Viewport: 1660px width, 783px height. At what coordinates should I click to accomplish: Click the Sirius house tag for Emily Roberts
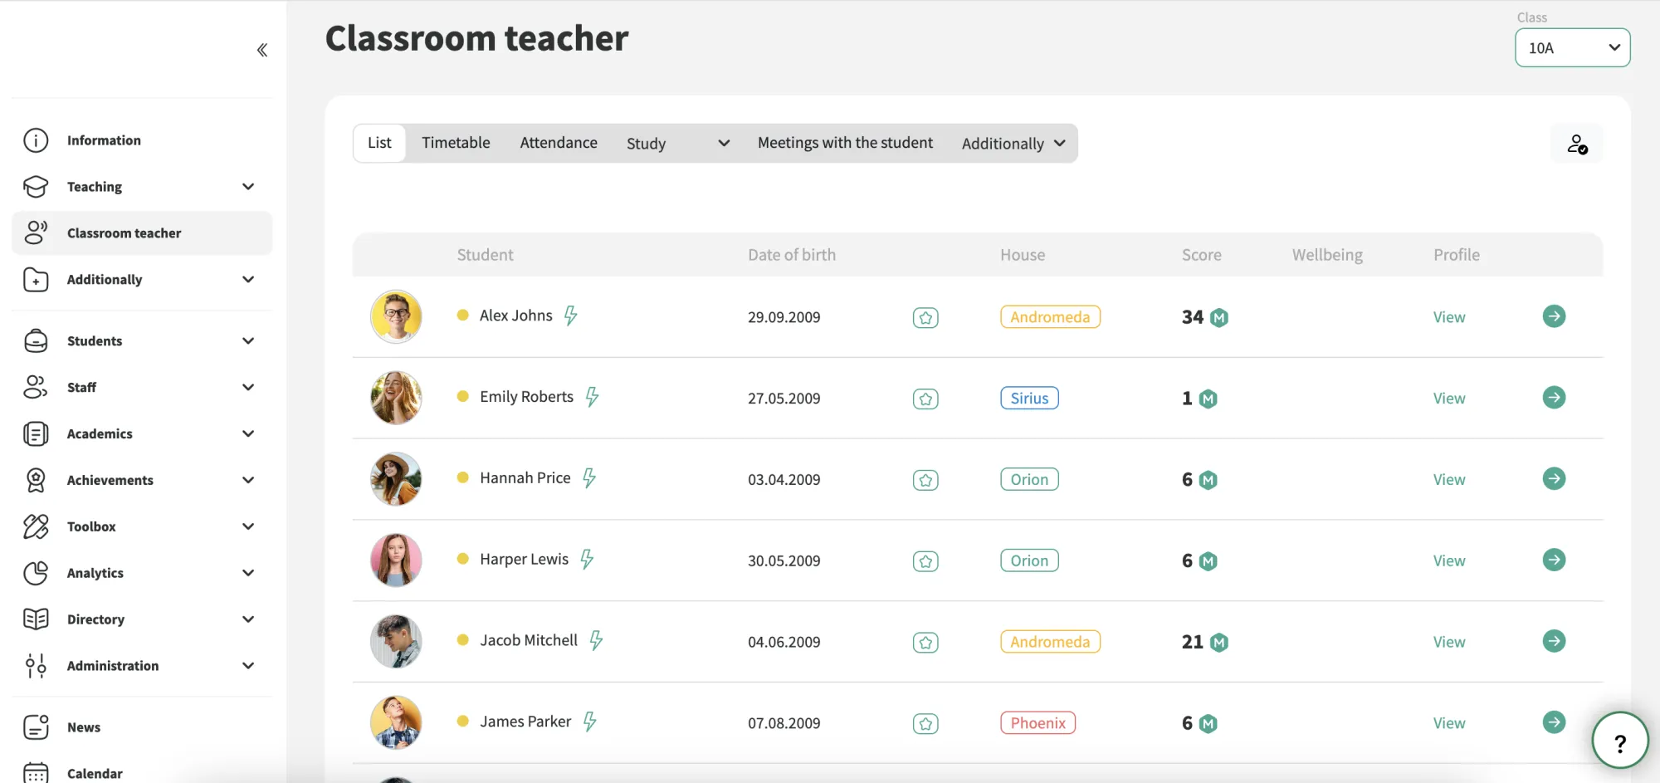[x=1029, y=399]
